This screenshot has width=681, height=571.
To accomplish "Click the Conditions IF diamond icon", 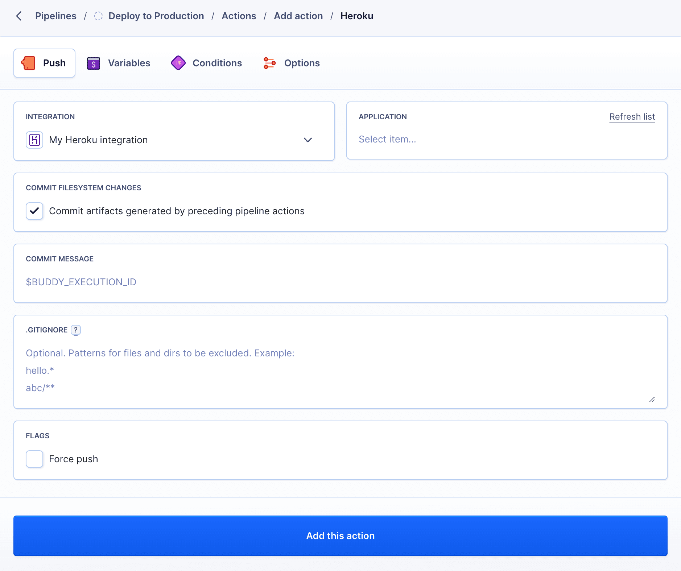I will [178, 63].
